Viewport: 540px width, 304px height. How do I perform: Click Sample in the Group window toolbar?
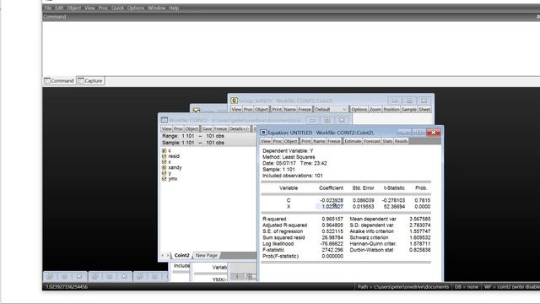(x=409, y=109)
